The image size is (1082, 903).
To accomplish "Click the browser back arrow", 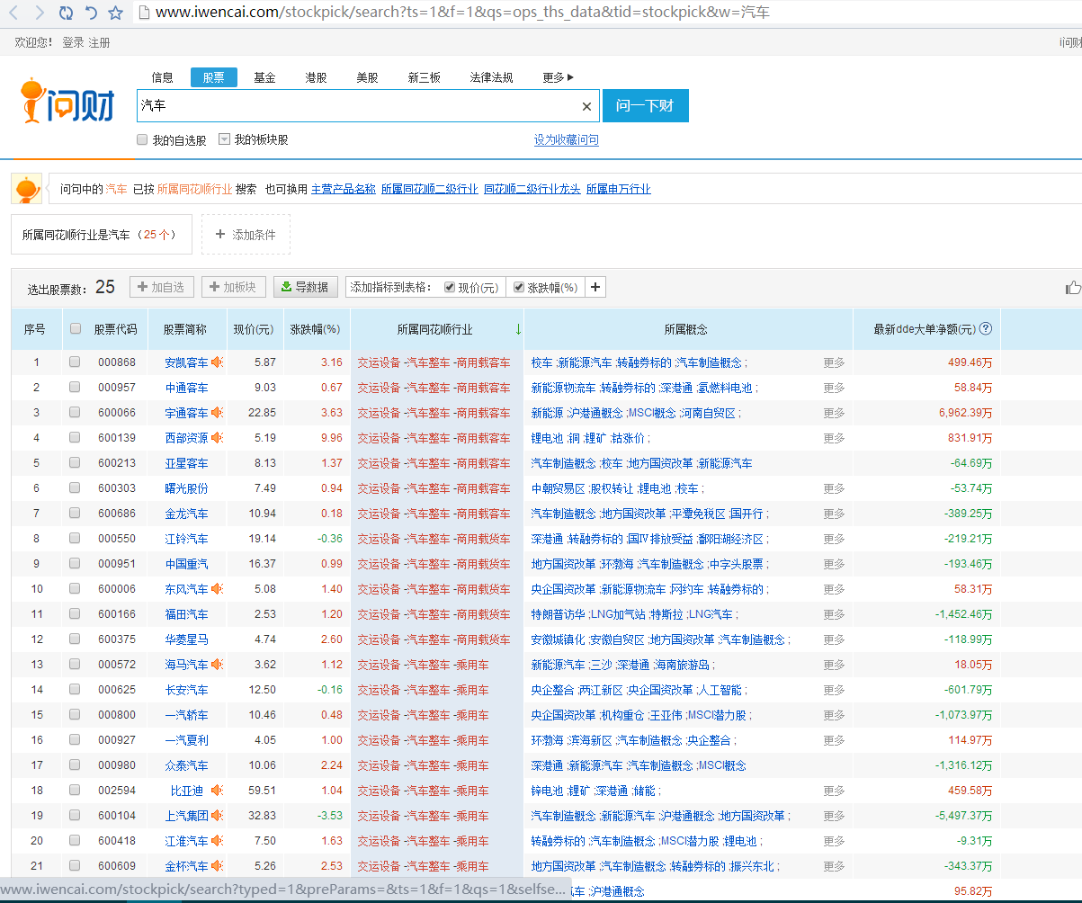I will 15,13.
